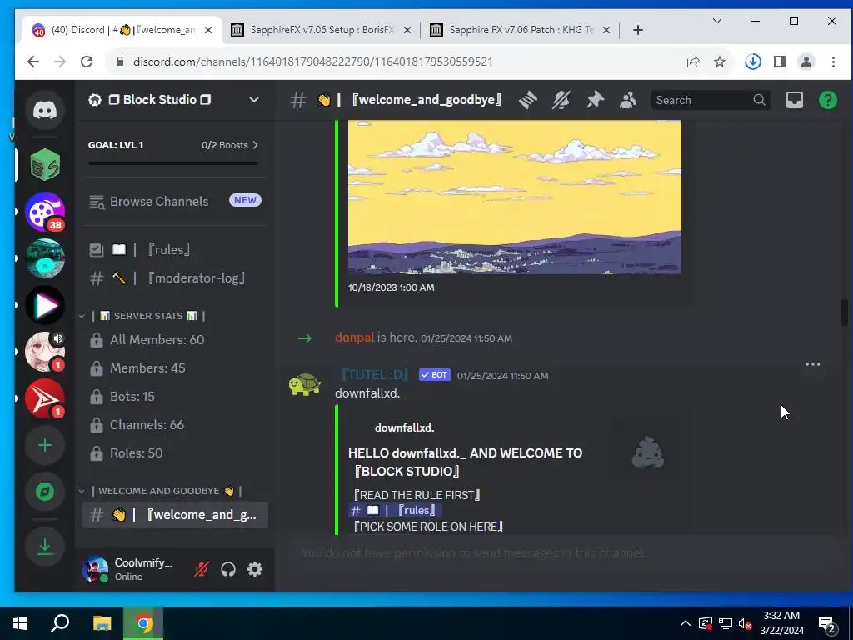Select the Block Studio BS server icon
Viewport: 853px width, 640px height.
coord(45,164)
